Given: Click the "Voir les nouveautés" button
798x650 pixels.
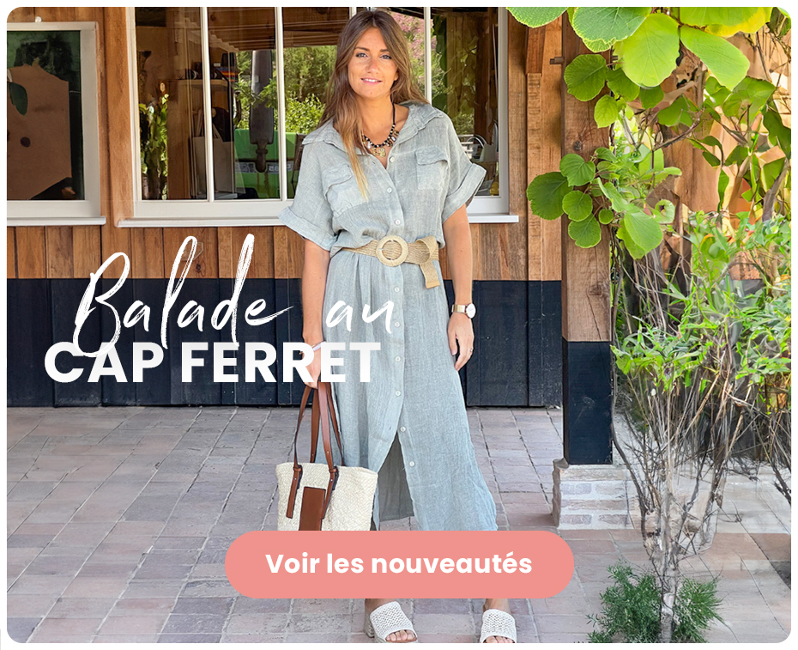Looking at the screenshot, I should coord(400,564).
